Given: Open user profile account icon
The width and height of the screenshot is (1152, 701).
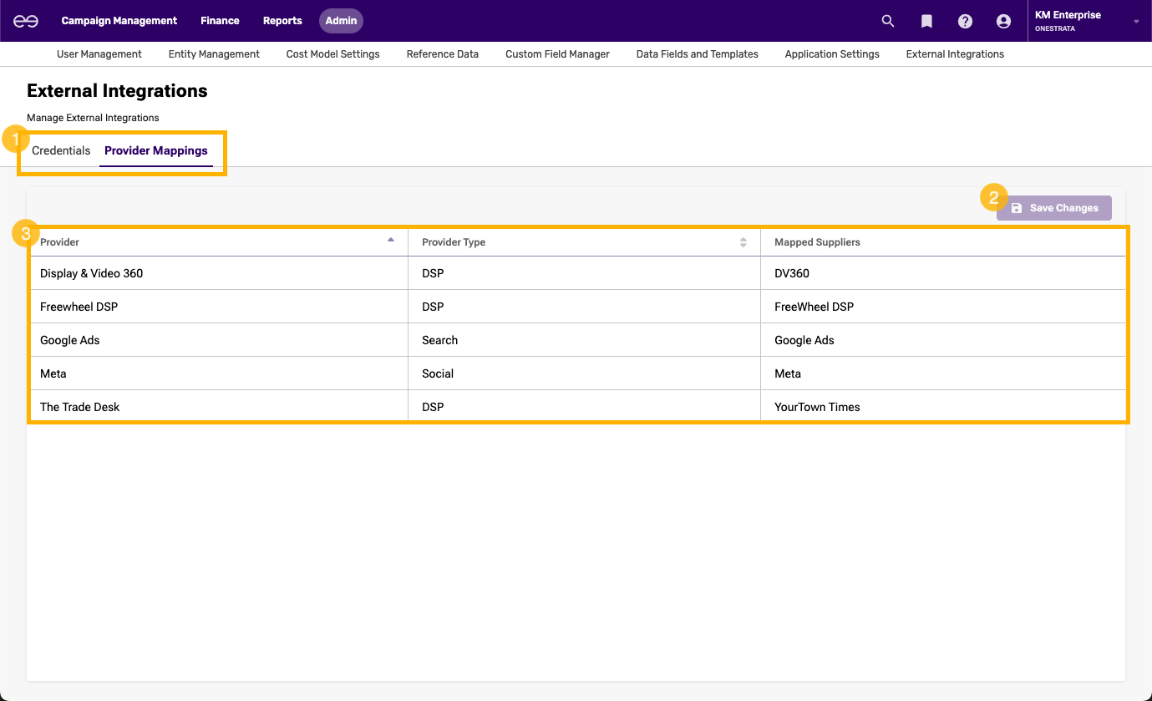Looking at the screenshot, I should (x=1003, y=21).
